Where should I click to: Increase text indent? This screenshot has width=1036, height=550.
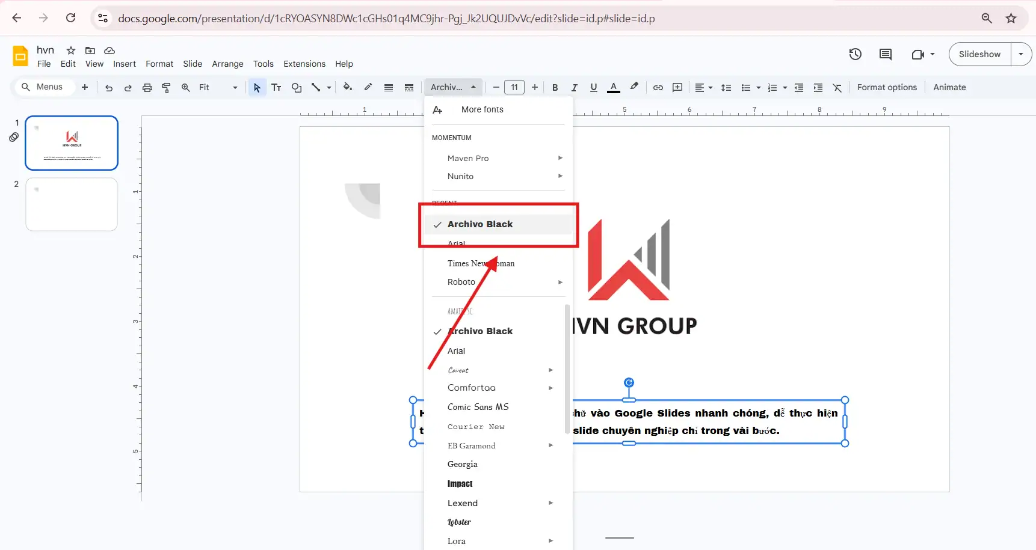click(x=818, y=88)
